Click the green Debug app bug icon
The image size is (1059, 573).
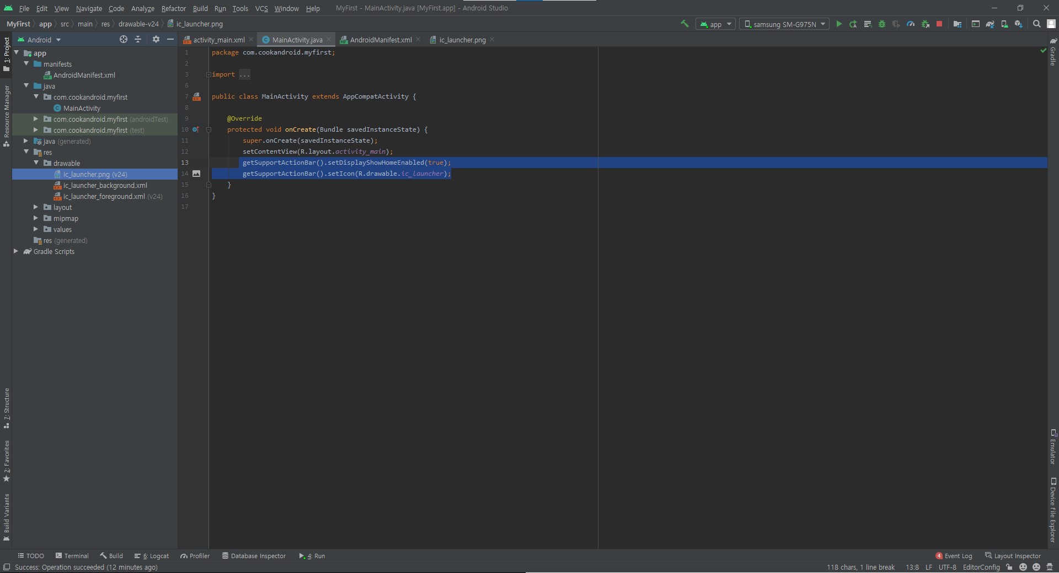click(882, 24)
